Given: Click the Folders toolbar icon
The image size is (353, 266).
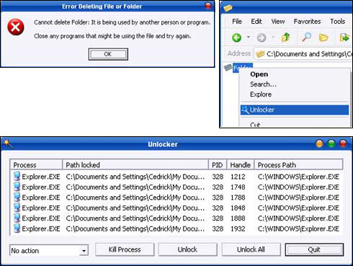Looking at the screenshot, I should pyautogui.click(x=323, y=37).
